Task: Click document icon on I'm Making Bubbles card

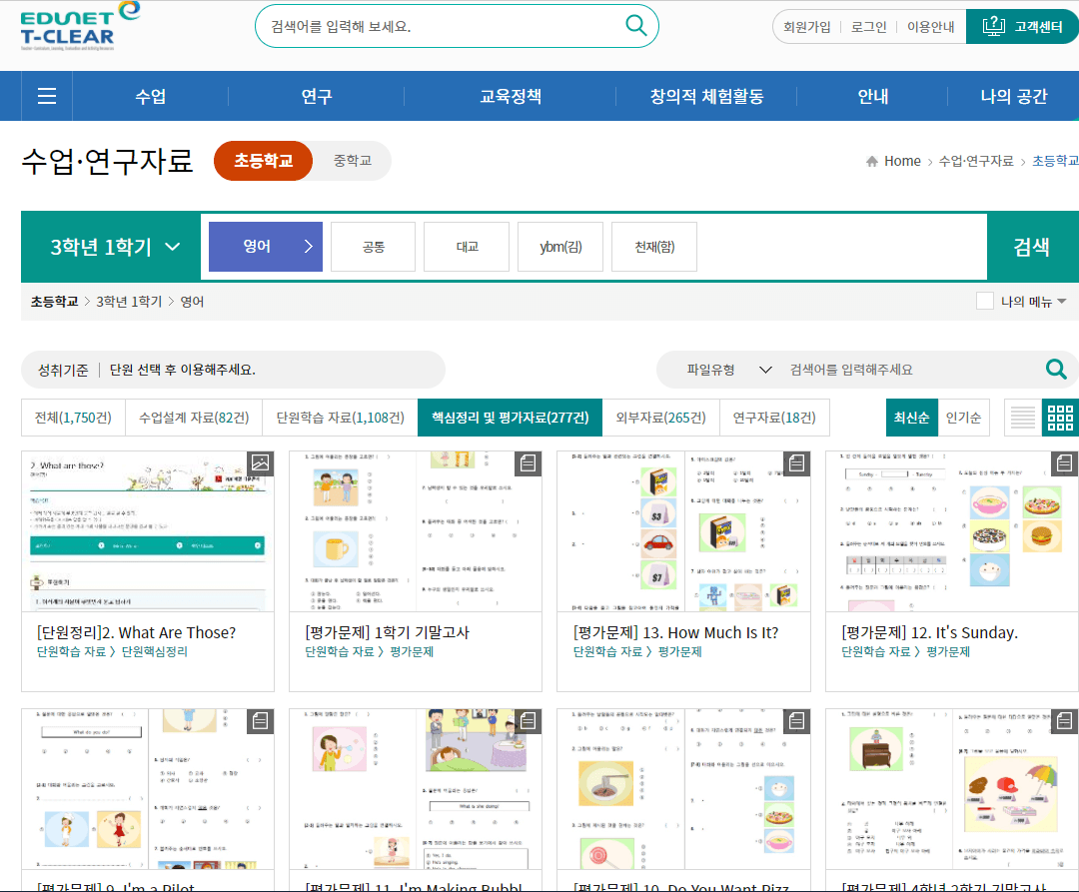Action: [x=529, y=721]
